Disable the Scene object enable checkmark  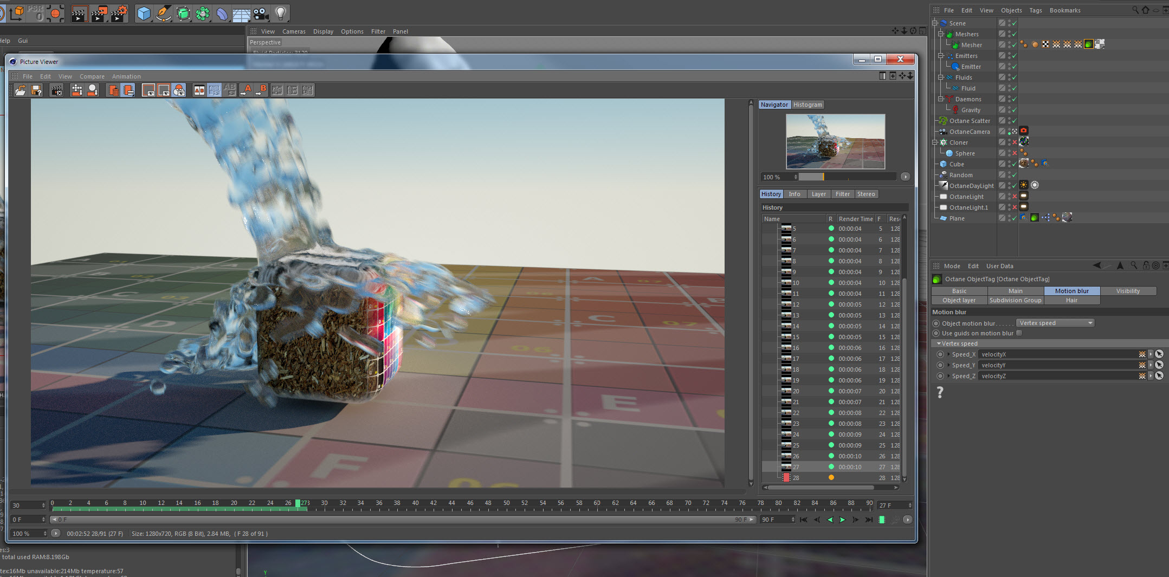click(x=1015, y=23)
